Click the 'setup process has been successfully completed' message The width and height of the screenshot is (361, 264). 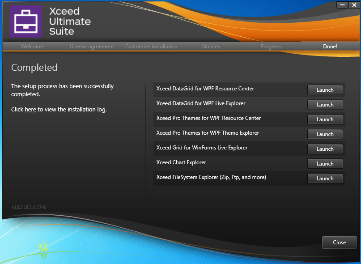click(x=62, y=90)
